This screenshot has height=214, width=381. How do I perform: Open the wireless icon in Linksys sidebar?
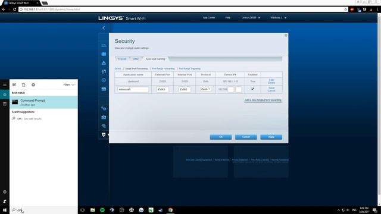(104, 126)
